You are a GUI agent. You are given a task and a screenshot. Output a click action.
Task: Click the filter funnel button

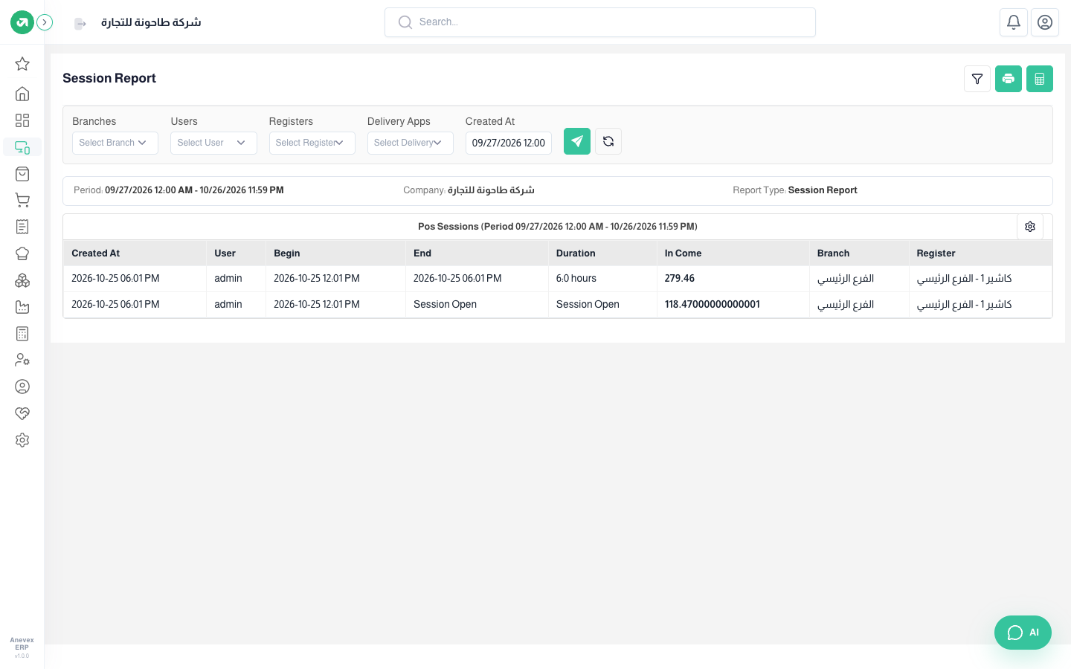click(x=977, y=79)
